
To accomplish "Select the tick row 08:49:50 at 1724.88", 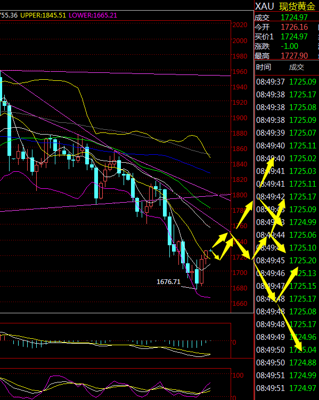I will pos(287,363).
